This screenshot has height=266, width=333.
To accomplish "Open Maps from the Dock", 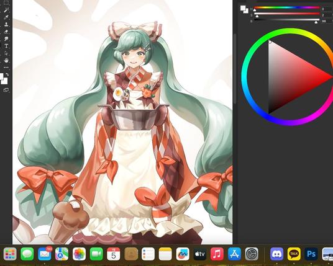I will pos(62,254).
